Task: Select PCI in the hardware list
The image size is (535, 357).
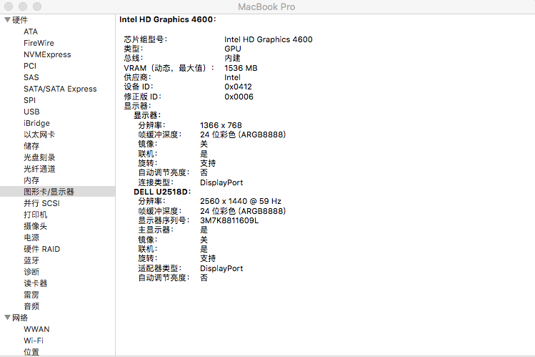Action: pyautogui.click(x=30, y=66)
